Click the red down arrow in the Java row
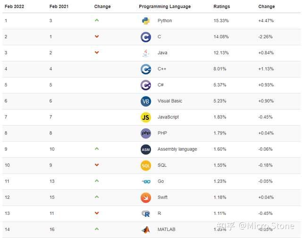302x238 pixels. click(x=97, y=52)
